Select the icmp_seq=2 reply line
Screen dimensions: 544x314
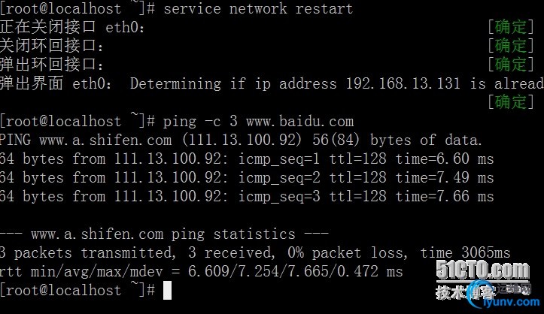click(x=247, y=177)
